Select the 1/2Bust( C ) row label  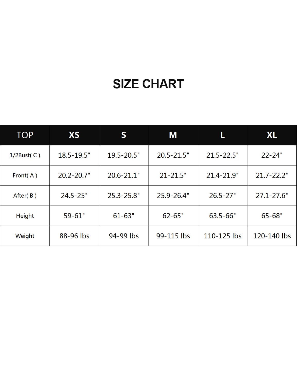pyautogui.click(x=25, y=155)
